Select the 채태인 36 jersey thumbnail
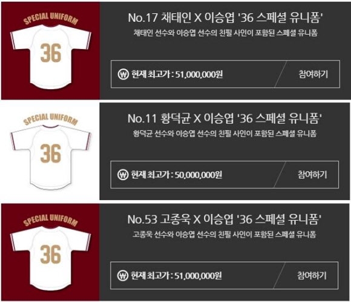351x302 pixels. (x=51, y=56)
